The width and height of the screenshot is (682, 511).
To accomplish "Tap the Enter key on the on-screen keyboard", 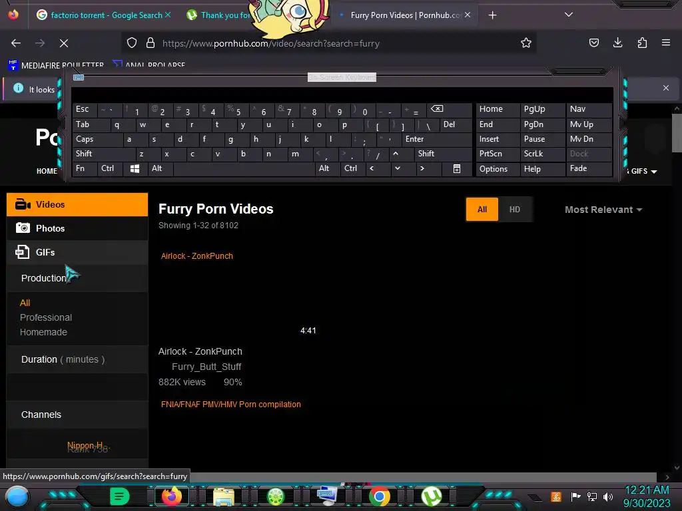I will pos(437,139).
